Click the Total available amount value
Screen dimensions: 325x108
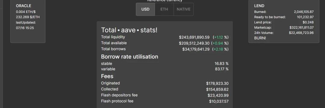point(194,43)
